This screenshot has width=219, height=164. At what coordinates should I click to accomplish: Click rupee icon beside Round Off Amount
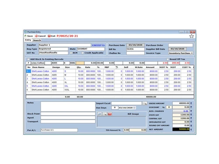pyautogui.click(x=191, y=126)
